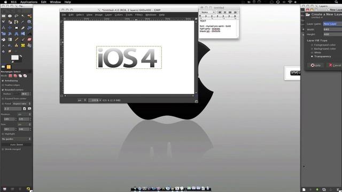Open the GIMP Layer menu
The width and height of the screenshot is (342, 192).
click(108, 15)
